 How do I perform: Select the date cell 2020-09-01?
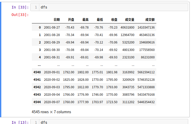[x=52, y=72]
